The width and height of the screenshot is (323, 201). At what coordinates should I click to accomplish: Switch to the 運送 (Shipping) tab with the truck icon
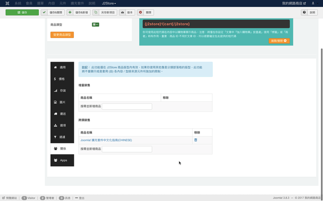(x=62, y=114)
